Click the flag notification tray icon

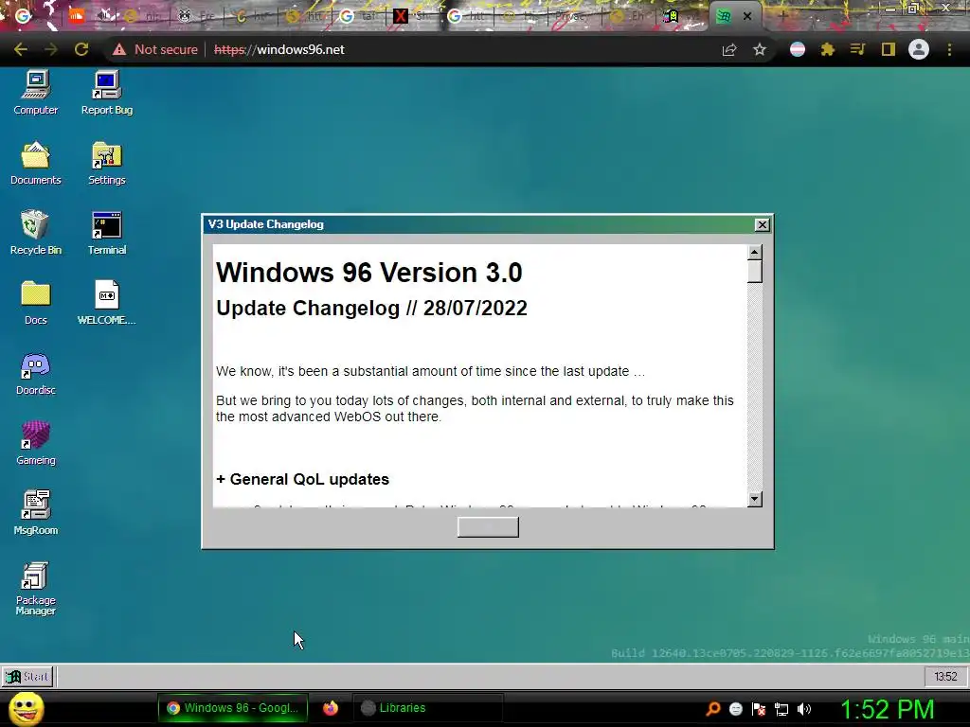click(x=759, y=708)
